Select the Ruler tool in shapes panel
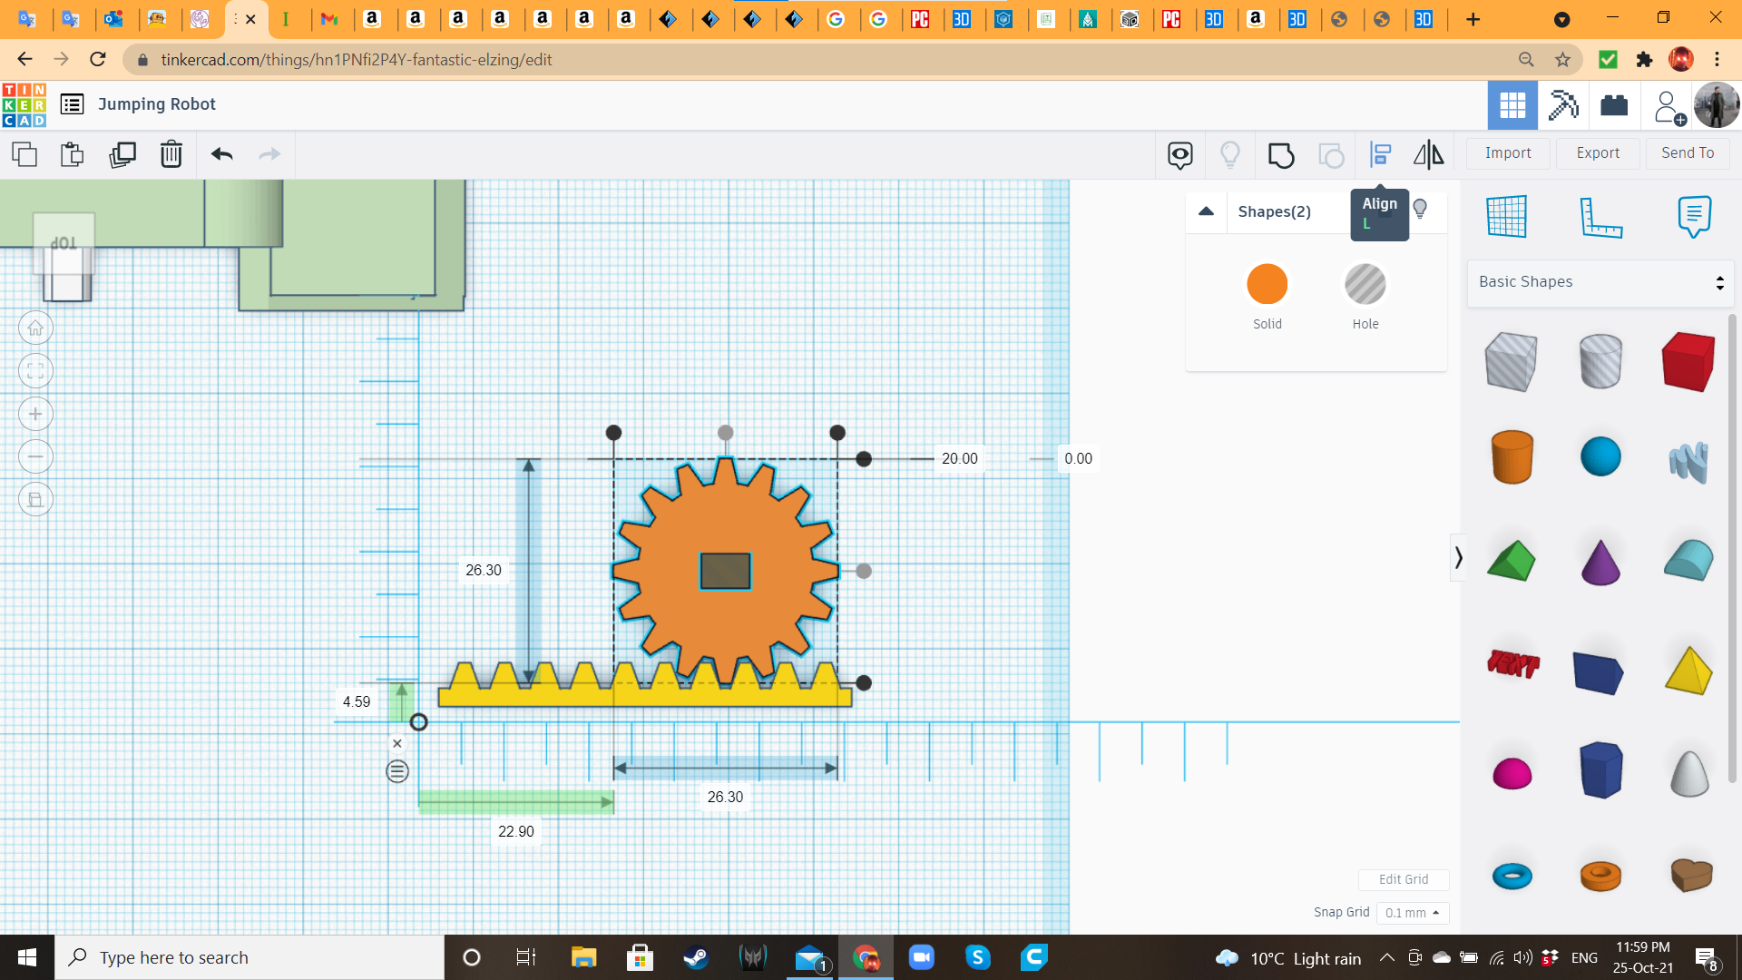The image size is (1742, 980). (1600, 217)
